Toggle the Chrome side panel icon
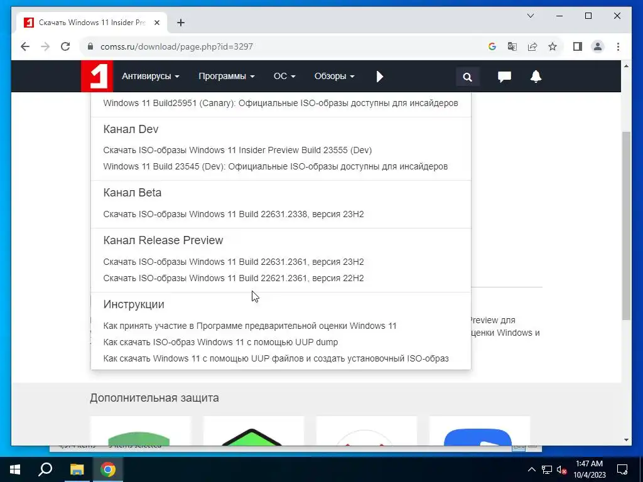643x482 pixels. point(578,46)
